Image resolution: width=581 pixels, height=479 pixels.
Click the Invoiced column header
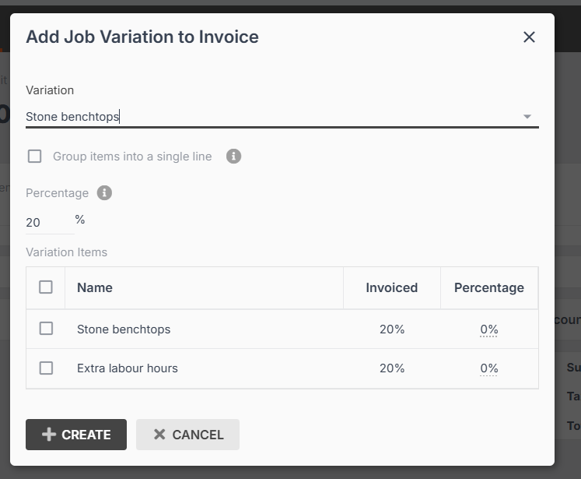[x=392, y=287]
